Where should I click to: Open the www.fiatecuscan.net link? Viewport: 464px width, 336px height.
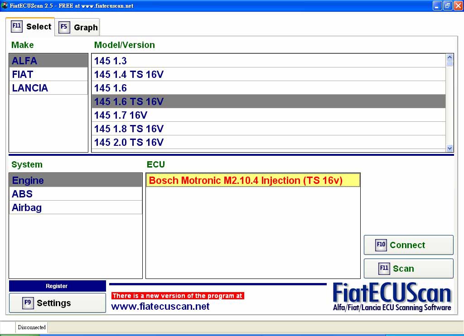pyautogui.click(x=160, y=307)
